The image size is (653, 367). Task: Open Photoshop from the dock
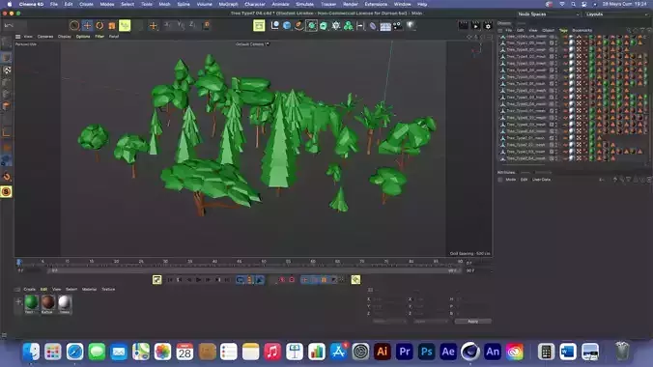[426, 352]
